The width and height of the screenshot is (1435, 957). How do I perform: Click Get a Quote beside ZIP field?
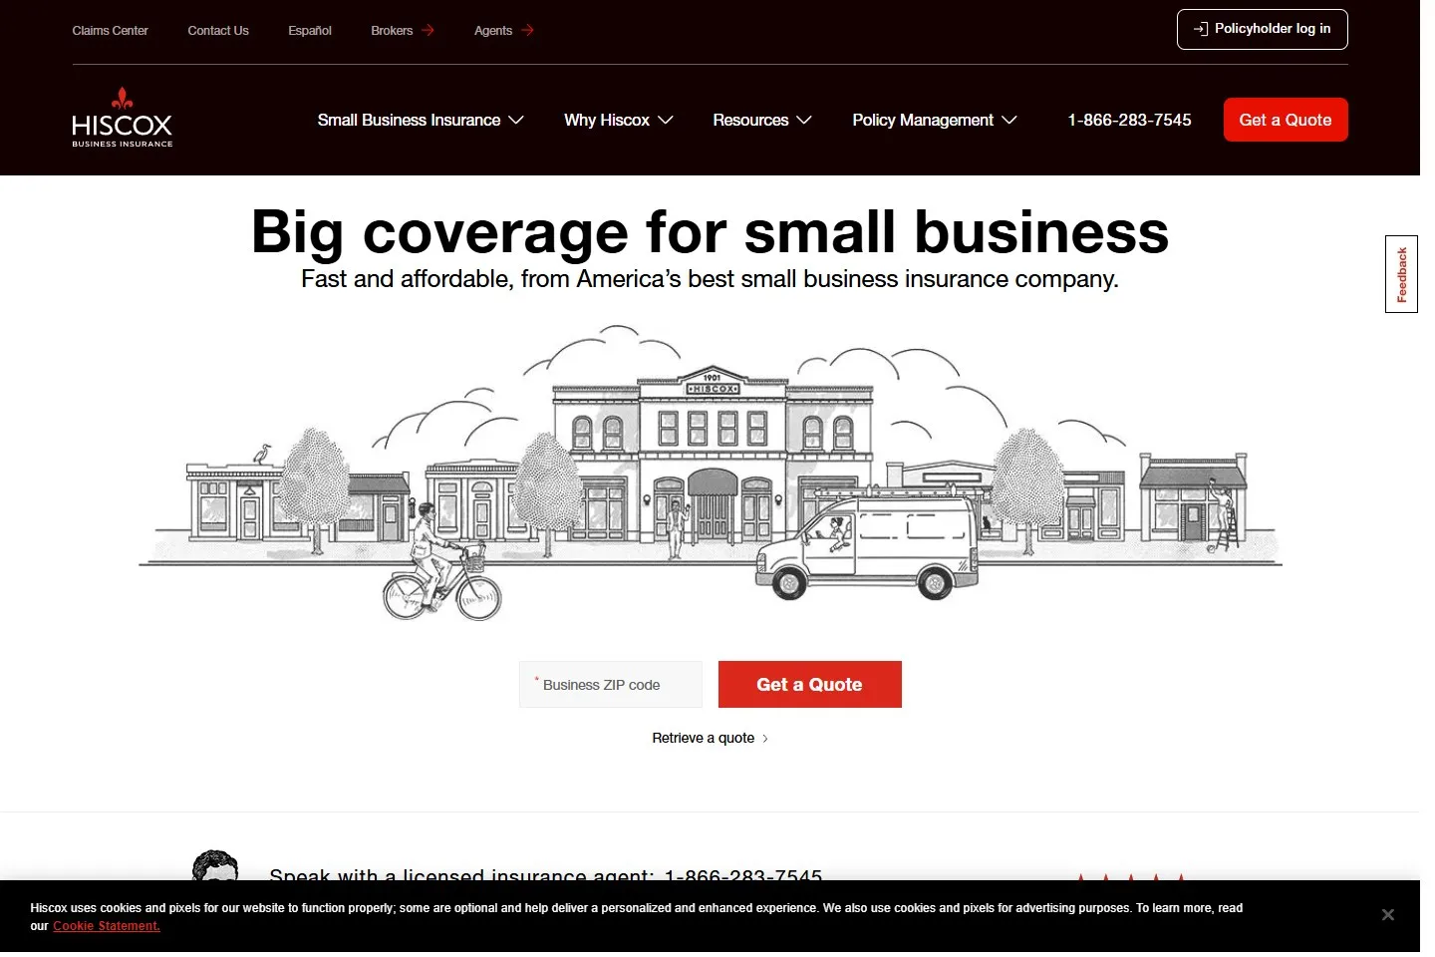coord(809,685)
